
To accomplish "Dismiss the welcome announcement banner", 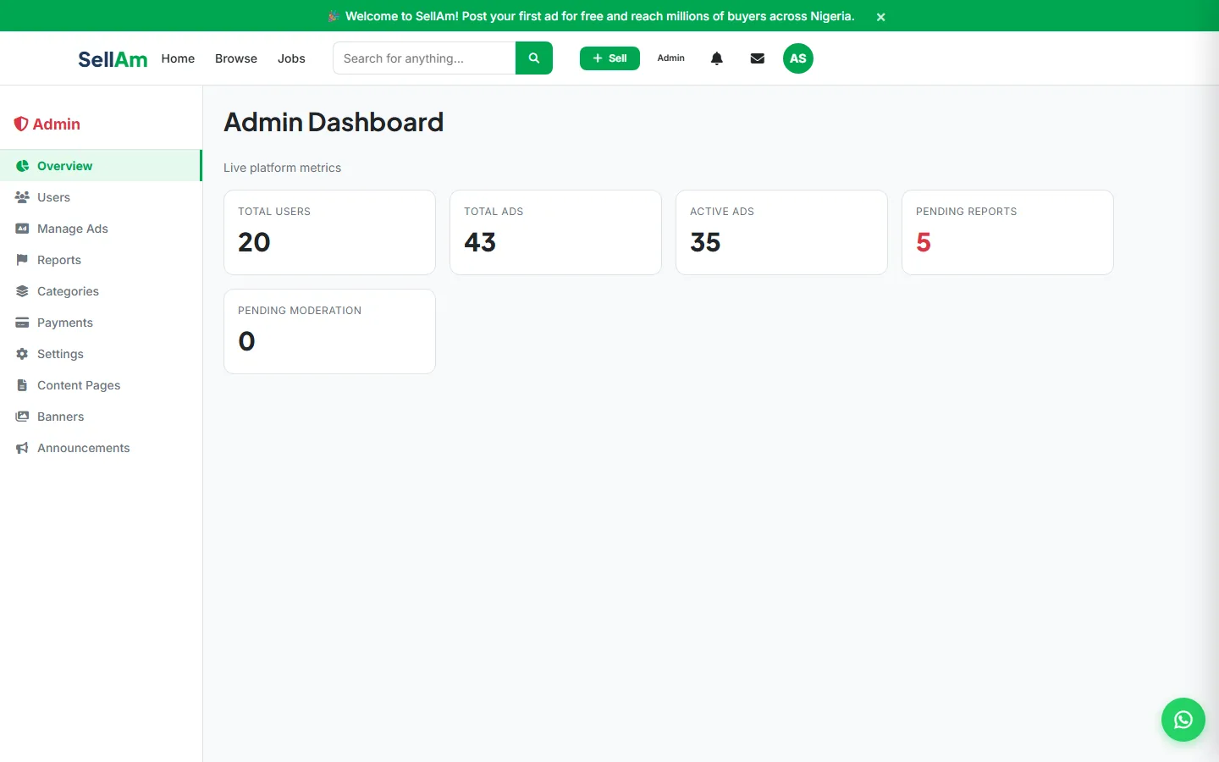I will [880, 17].
